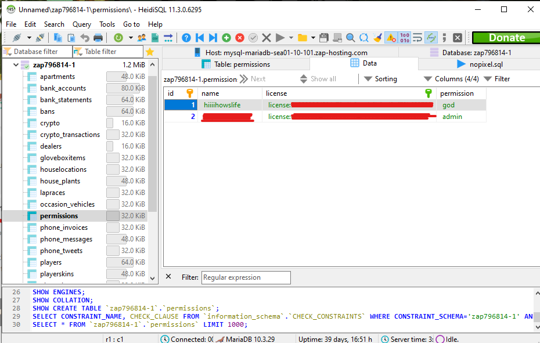
Task: Open dropdown arrow next to folder icon
Action: pyautogui.click(x=313, y=38)
